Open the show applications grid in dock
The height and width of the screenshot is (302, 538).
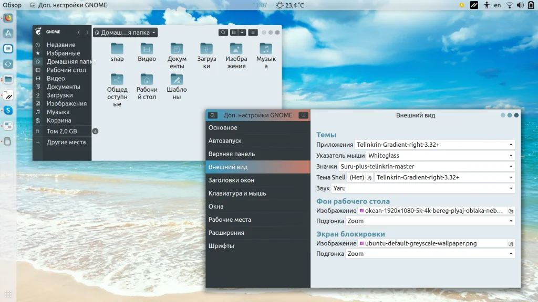pos(8,294)
